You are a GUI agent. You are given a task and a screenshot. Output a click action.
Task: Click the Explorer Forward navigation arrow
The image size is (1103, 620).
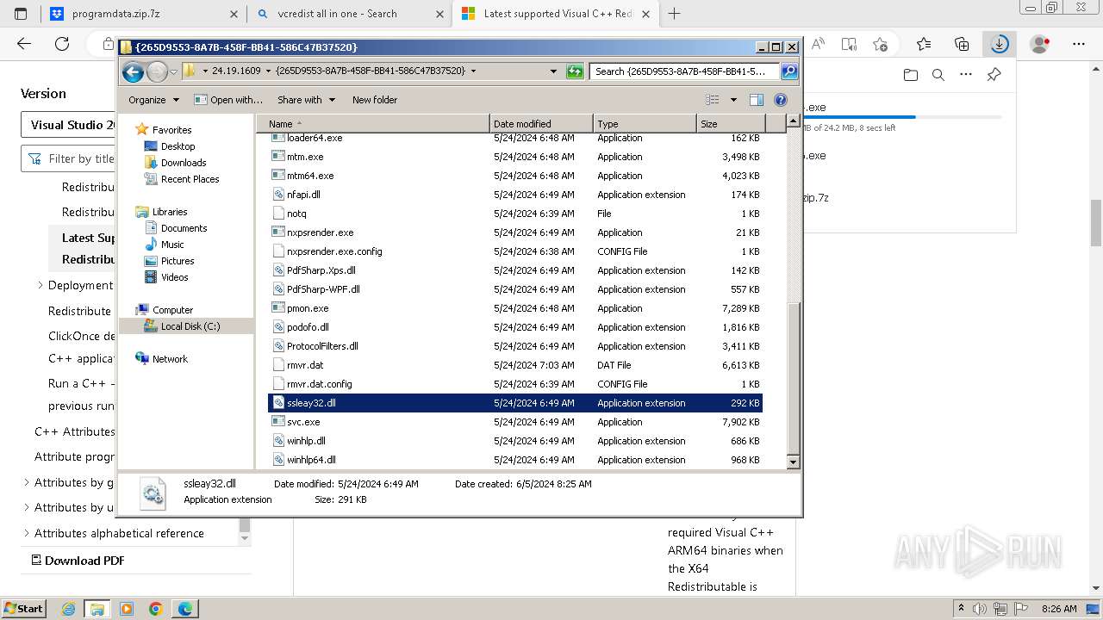[x=157, y=71]
